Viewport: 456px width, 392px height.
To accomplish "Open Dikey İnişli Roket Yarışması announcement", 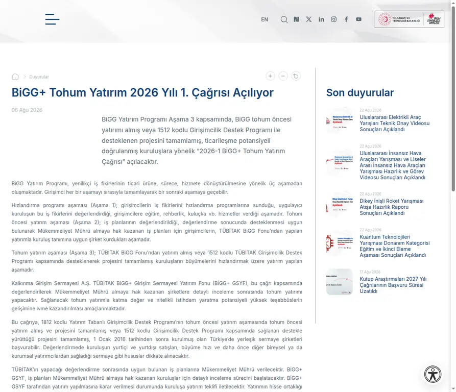I will pyautogui.click(x=392, y=207).
